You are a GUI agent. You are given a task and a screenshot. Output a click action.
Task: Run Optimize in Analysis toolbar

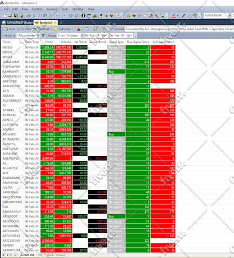click(62, 29)
